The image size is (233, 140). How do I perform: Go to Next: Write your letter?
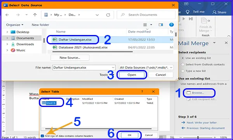[x=202, y=122]
